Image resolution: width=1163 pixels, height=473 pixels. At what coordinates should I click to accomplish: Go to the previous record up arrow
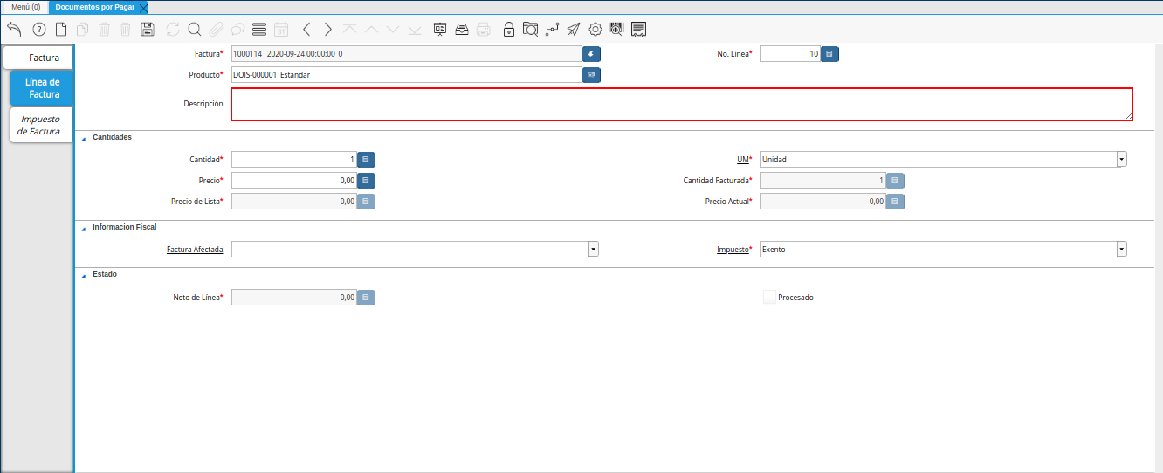[x=371, y=29]
